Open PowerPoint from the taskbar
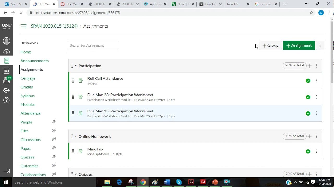334x187 pixels. pyautogui.click(x=215, y=182)
